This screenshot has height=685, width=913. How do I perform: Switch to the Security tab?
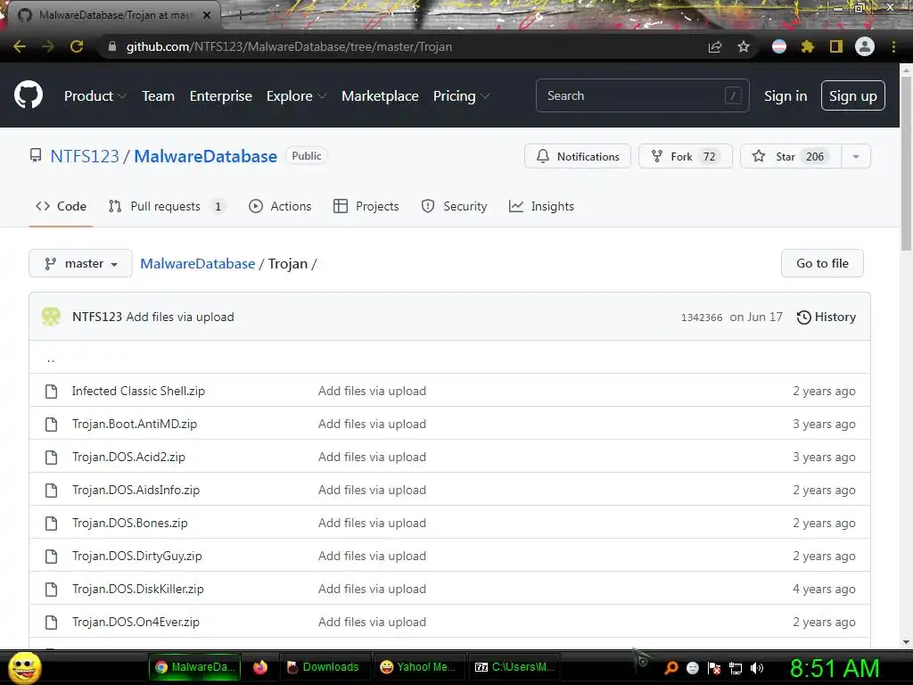[x=454, y=206]
